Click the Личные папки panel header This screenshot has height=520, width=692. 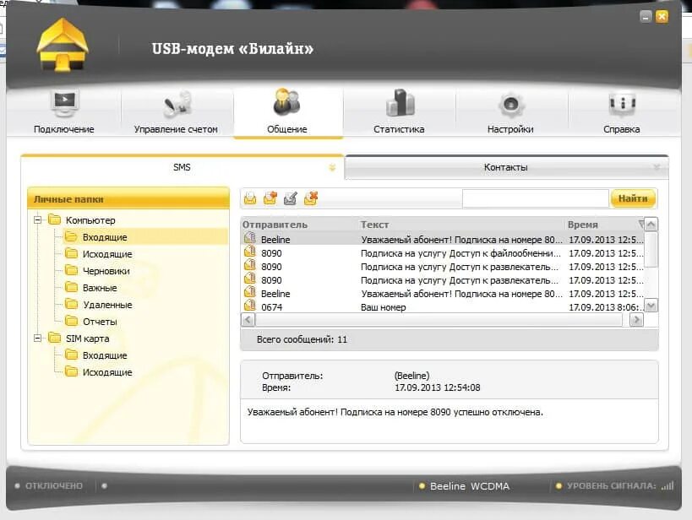point(128,199)
